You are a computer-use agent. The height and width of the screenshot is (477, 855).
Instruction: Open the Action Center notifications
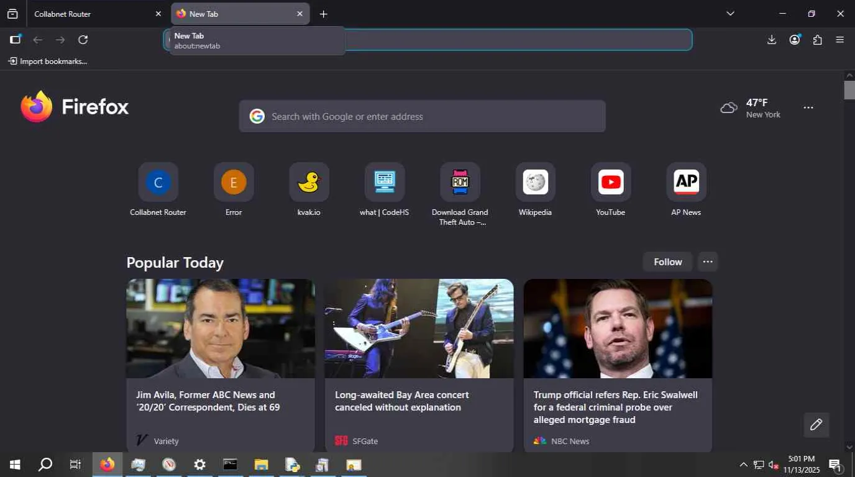coord(836,465)
